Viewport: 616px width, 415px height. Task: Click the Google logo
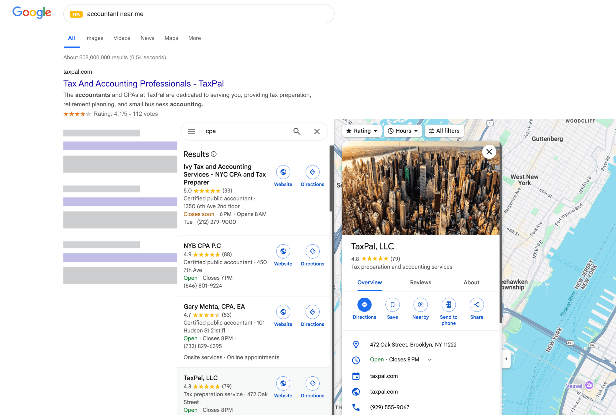click(x=32, y=12)
